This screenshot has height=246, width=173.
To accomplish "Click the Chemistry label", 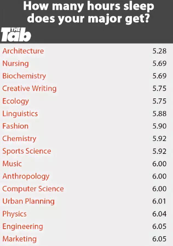I will (x=19, y=139).
